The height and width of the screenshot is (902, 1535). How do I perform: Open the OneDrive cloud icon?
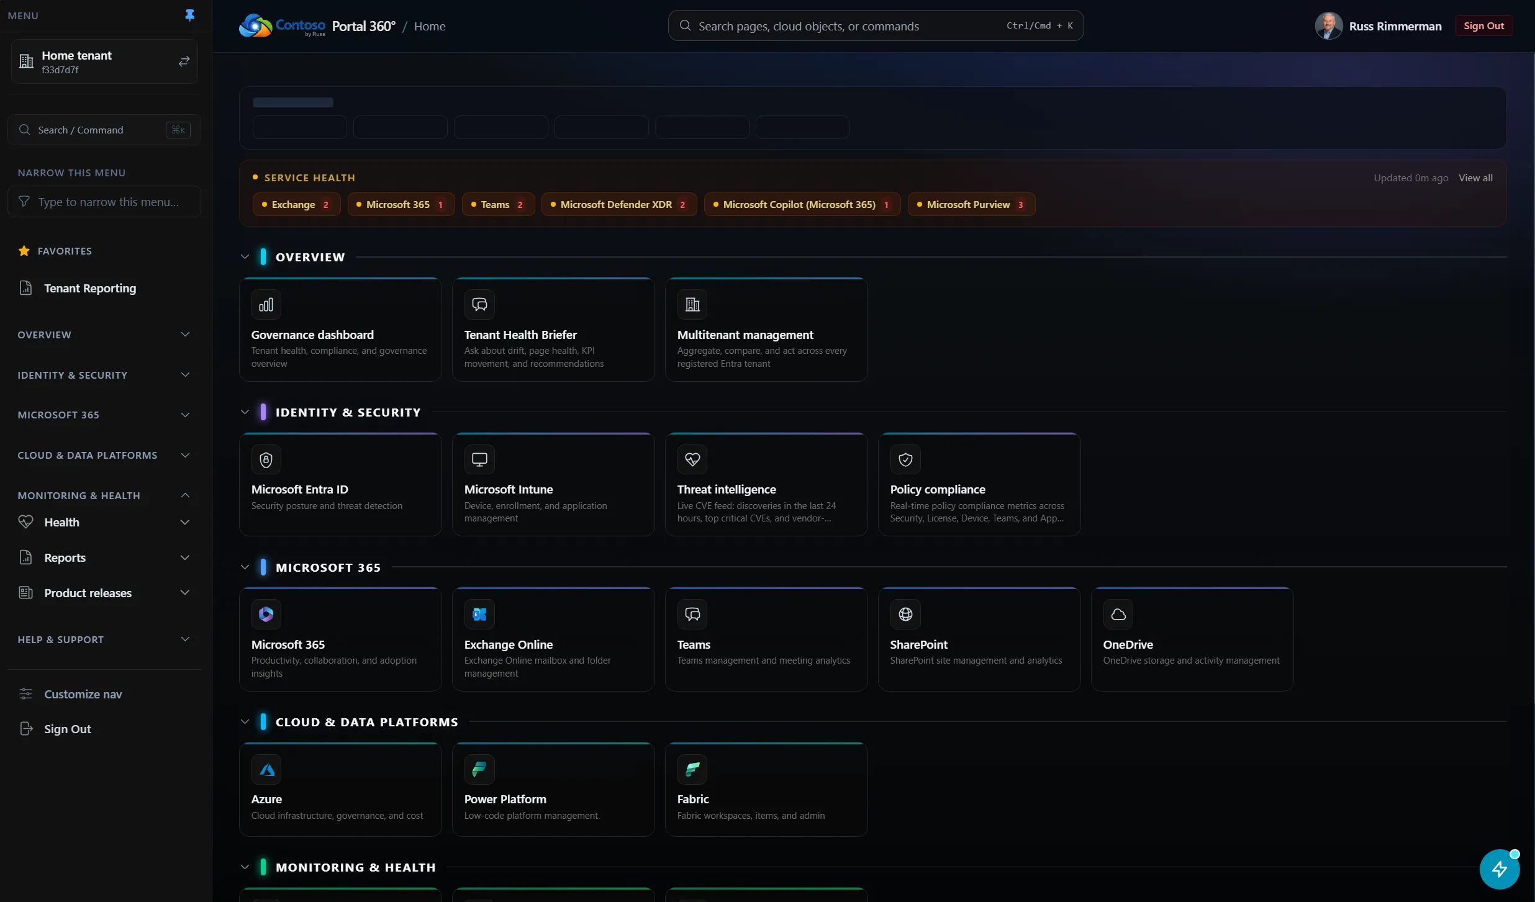pyautogui.click(x=1118, y=615)
